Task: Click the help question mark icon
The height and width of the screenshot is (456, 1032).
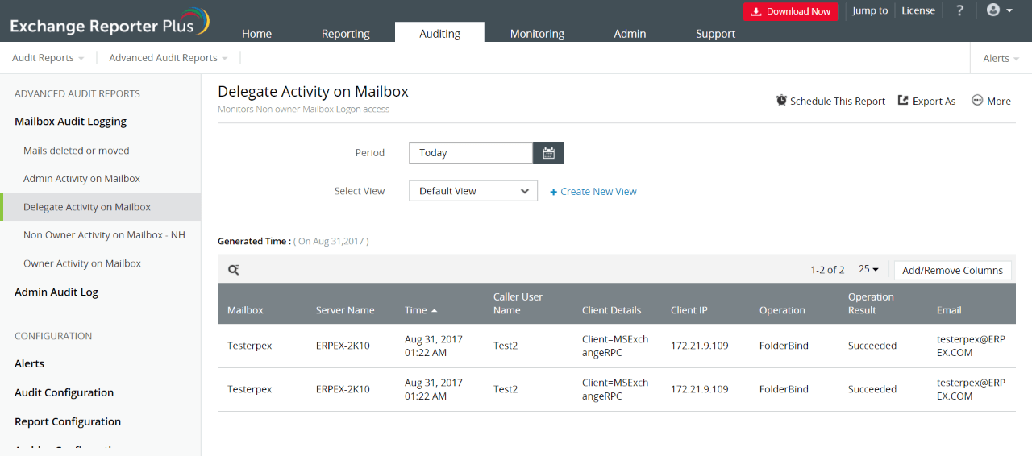Action: [x=959, y=10]
